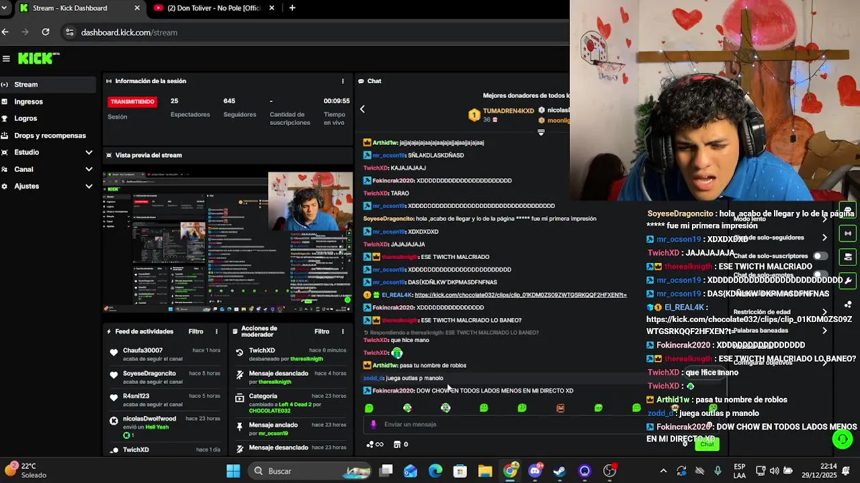Click nicolasDwolfwood in activity feed
The height and width of the screenshot is (483, 860).
pyautogui.click(x=149, y=419)
